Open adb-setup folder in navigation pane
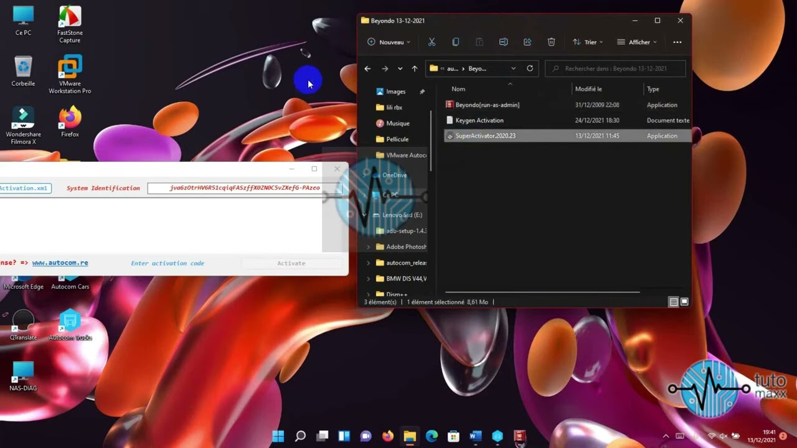This screenshot has width=797, height=448. 406,231
